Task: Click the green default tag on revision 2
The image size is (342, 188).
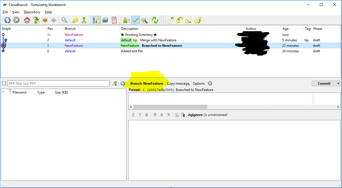Action: tap(126, 40)
